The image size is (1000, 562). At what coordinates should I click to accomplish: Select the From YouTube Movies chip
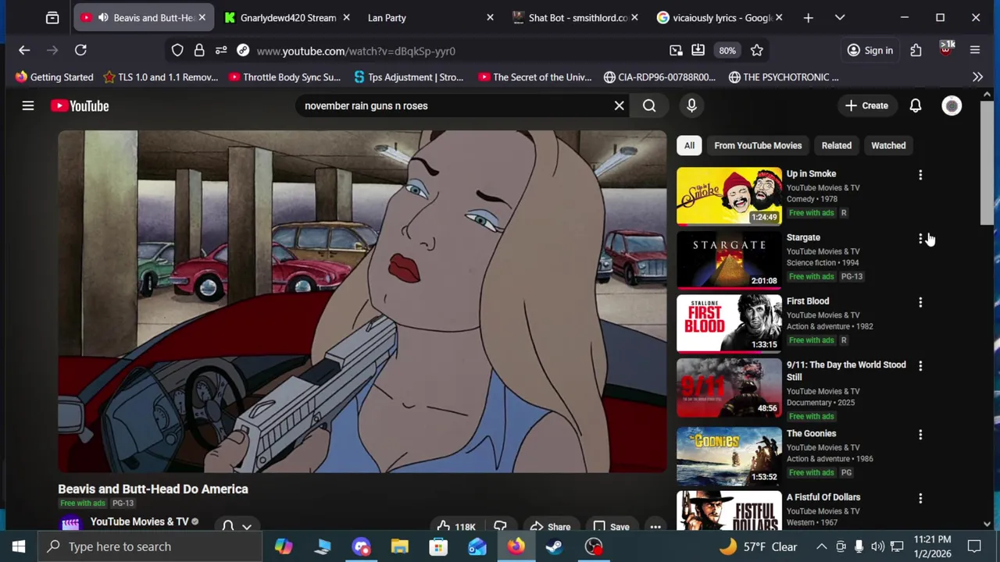tap(758, 145)
